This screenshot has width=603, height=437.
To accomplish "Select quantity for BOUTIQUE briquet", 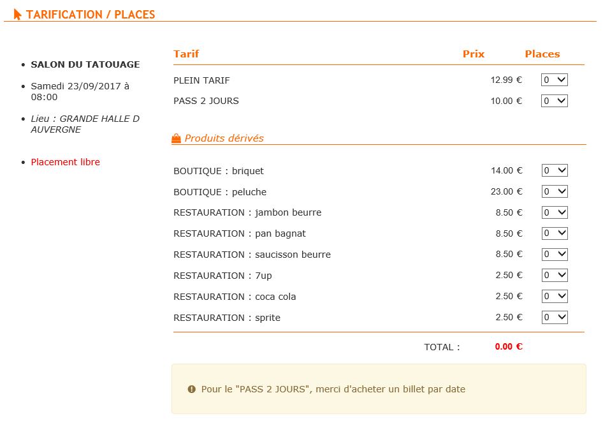I will pyautogui.click(x=555, y=170).
